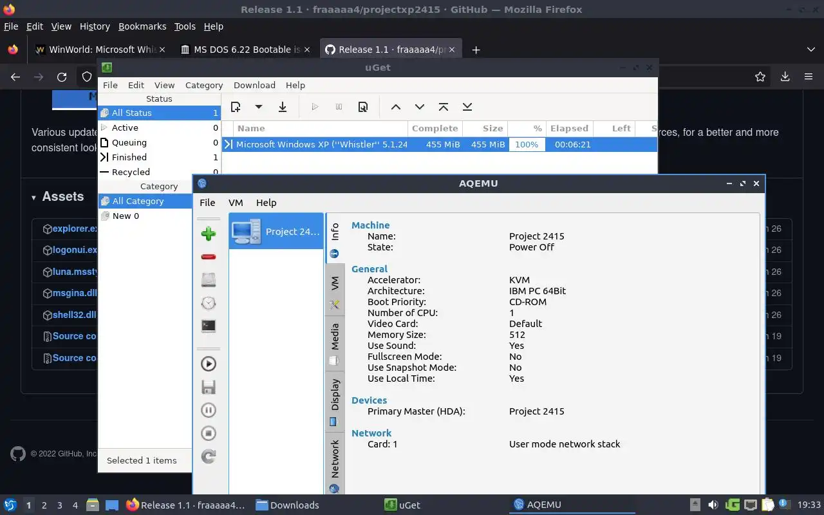The image size is (824, 515).
Task: Open uGet View menu
Action: (164, 85)
